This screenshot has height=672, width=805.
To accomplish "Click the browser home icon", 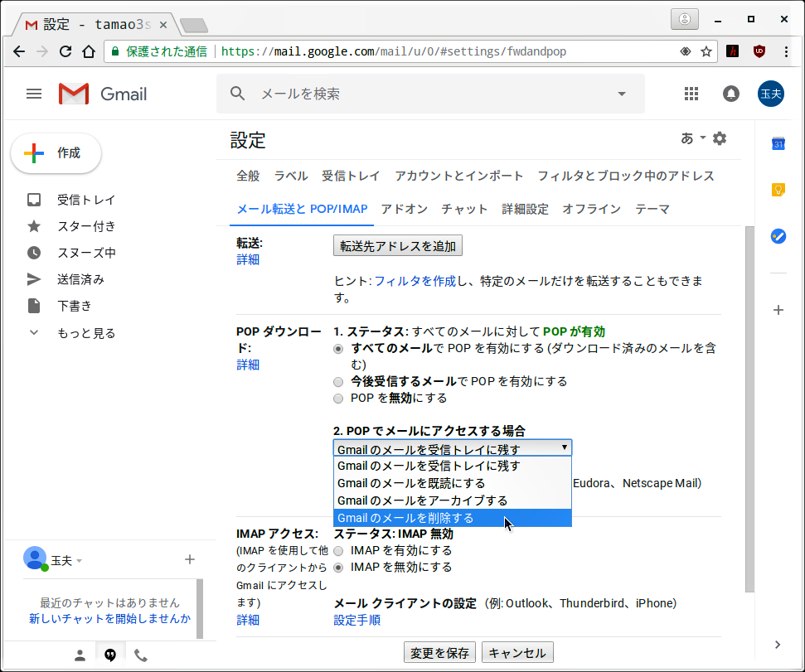I will [x=89, y=51].
